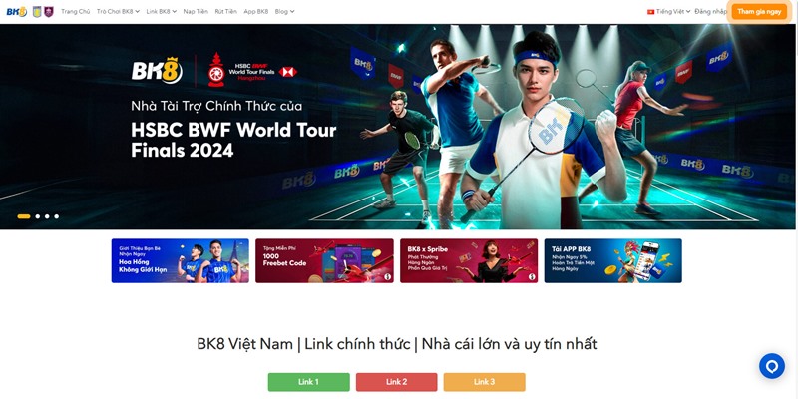Image resolution: width=798 pixels, height=399 pixels.
Task: Go to Trang Chủ menu item
Action: pos(76,11)
